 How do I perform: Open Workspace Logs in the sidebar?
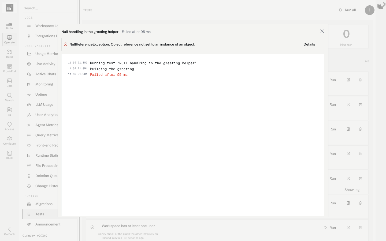coord(40,26)
